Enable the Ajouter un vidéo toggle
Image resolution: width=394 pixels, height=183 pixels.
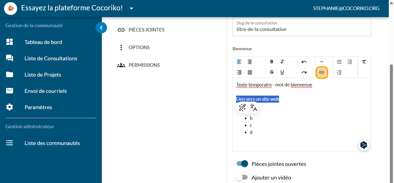point(242,177)
